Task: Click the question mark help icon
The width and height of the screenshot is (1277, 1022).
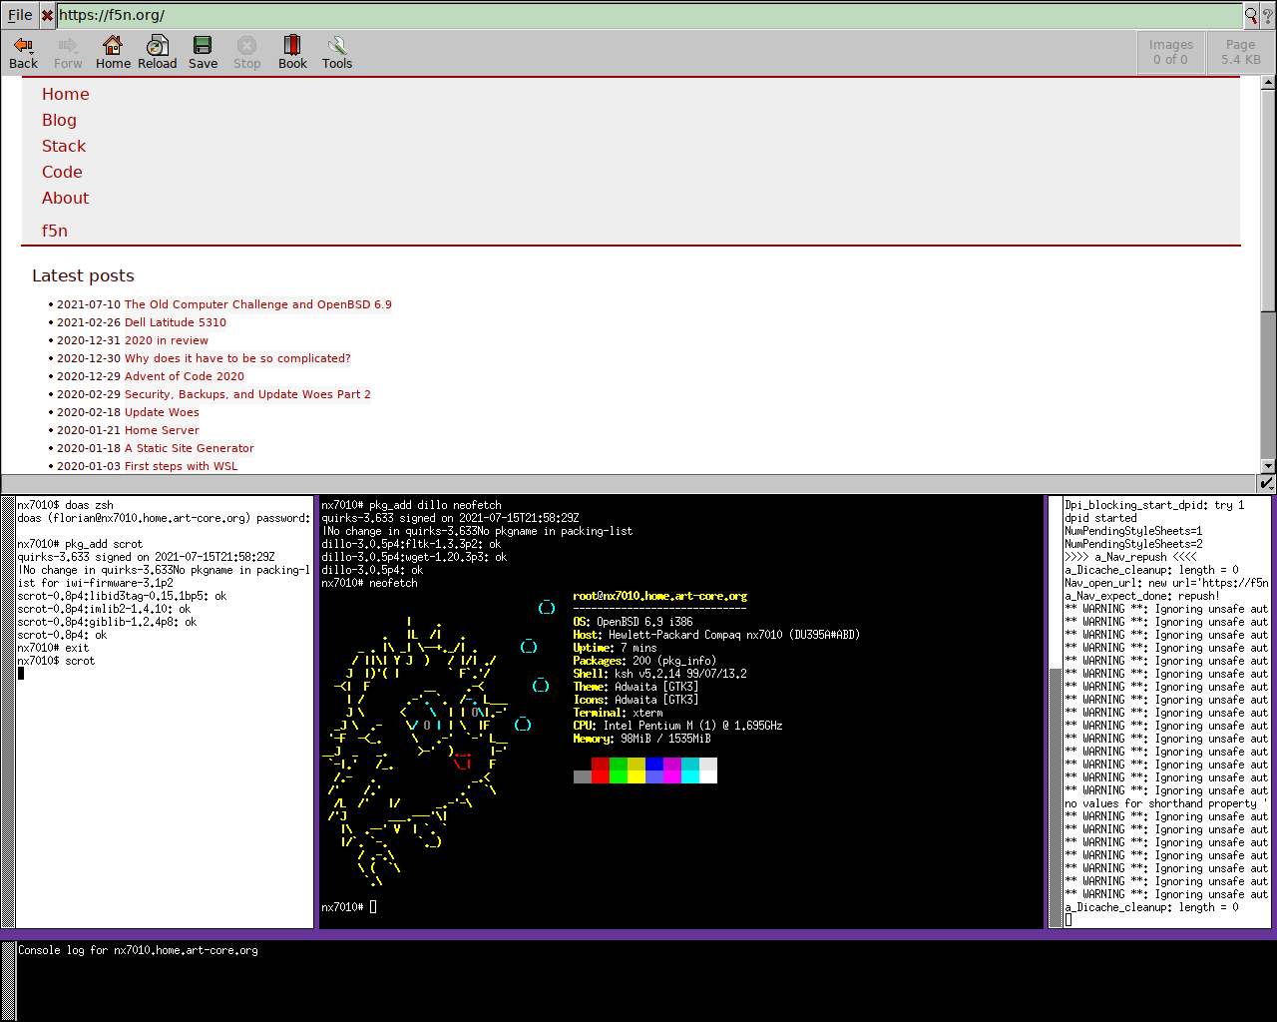Action: tap(1268, 15)
